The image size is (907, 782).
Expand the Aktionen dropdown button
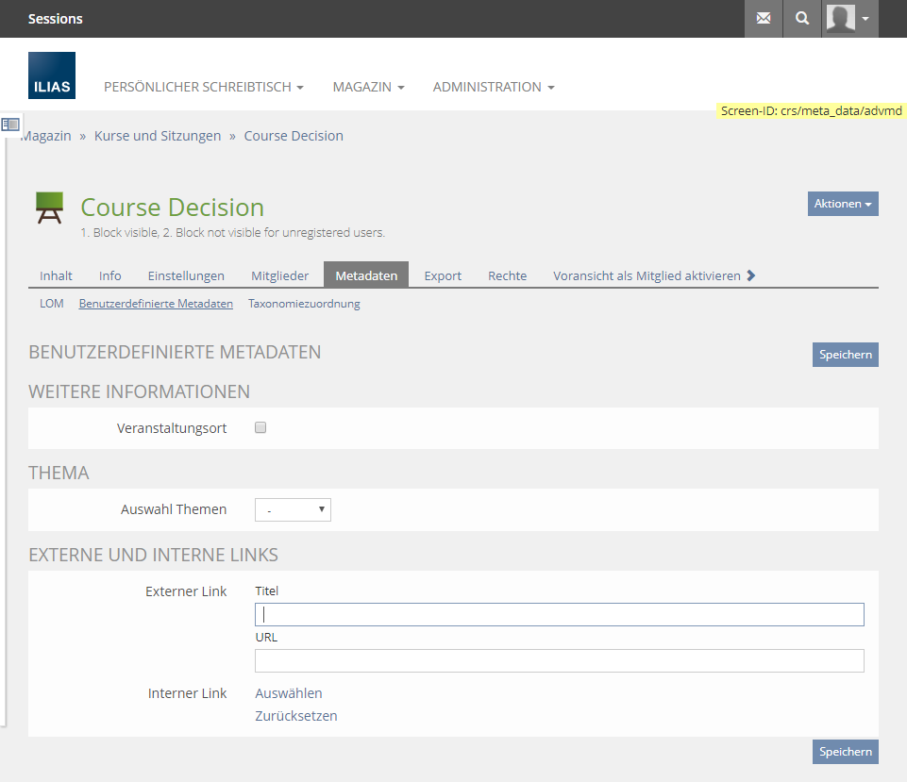coord(842,204)
